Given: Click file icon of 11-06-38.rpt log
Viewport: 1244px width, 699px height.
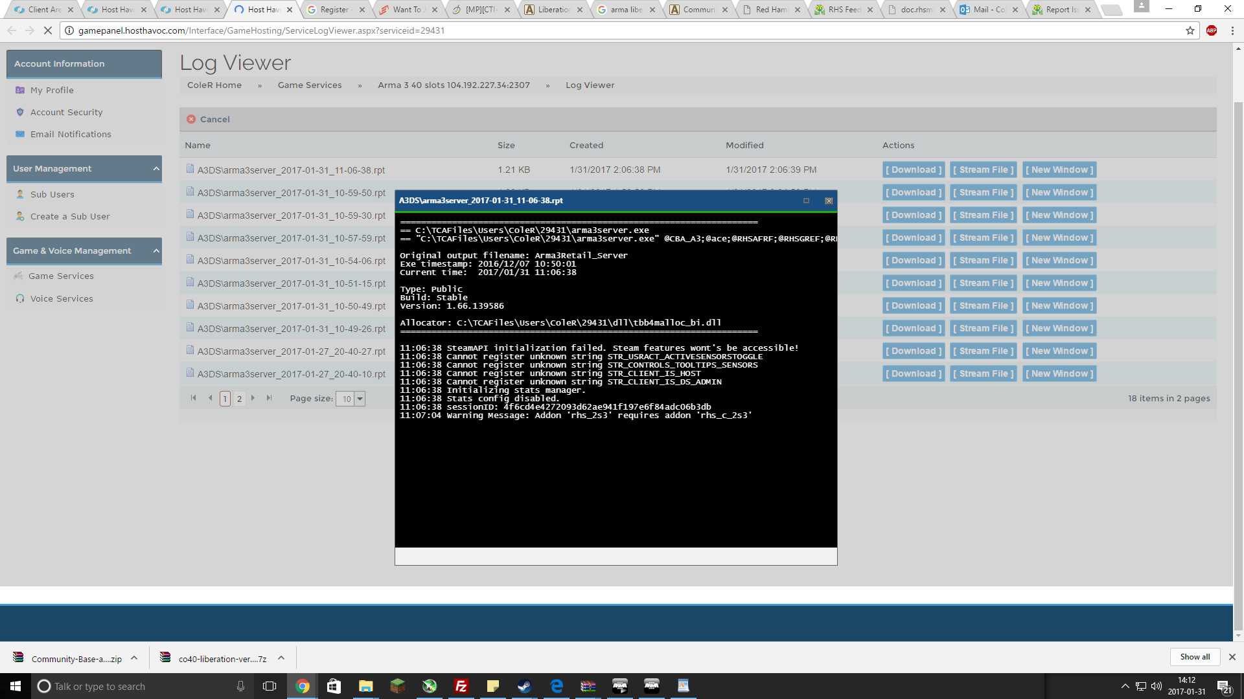Looking at the screenshot, I should 190,169.
